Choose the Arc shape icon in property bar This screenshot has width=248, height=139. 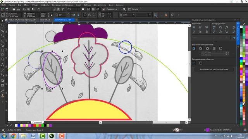(94, 15)
